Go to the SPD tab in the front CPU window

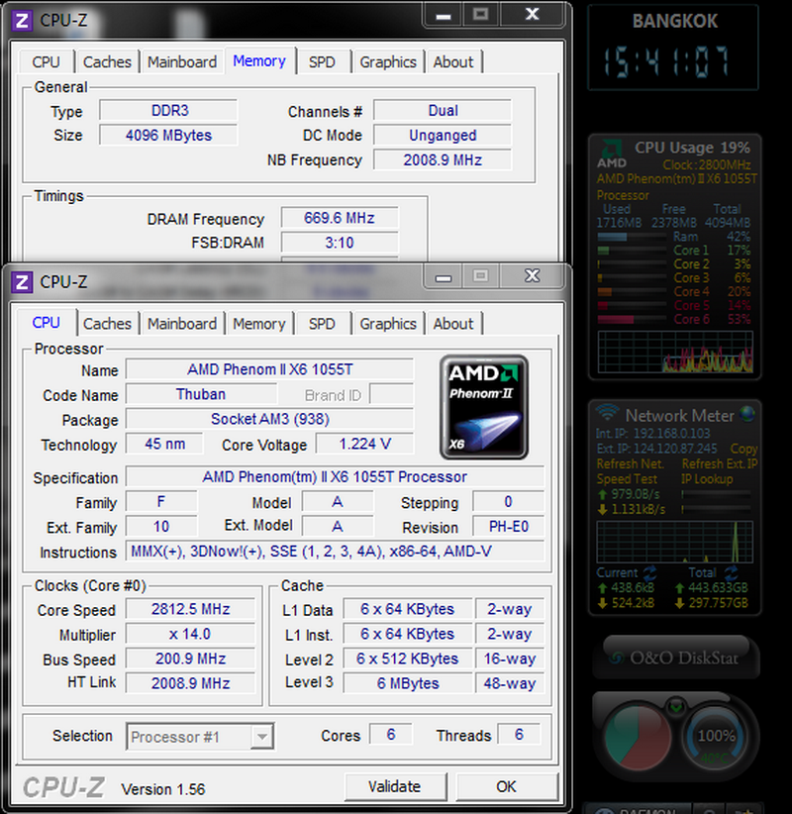(x=322, y=324)
